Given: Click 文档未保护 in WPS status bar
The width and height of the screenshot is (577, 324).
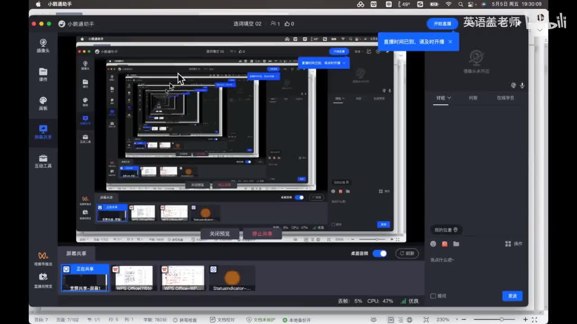Looking at the screenshot, I should pyautogui.click(x=261, y=320).
